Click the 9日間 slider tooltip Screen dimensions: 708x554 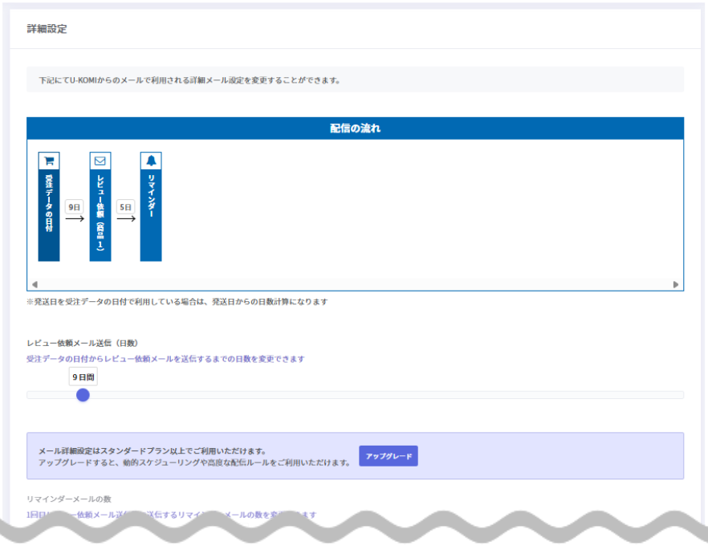tap(83, 377)
